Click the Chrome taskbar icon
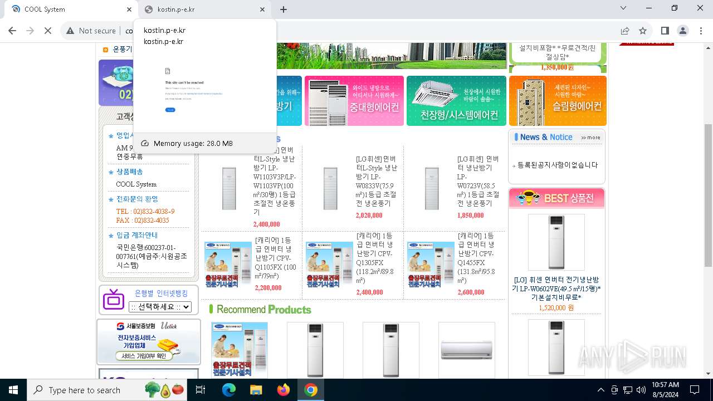This screenshot has width=713, height=401. (x=311, y=390)
